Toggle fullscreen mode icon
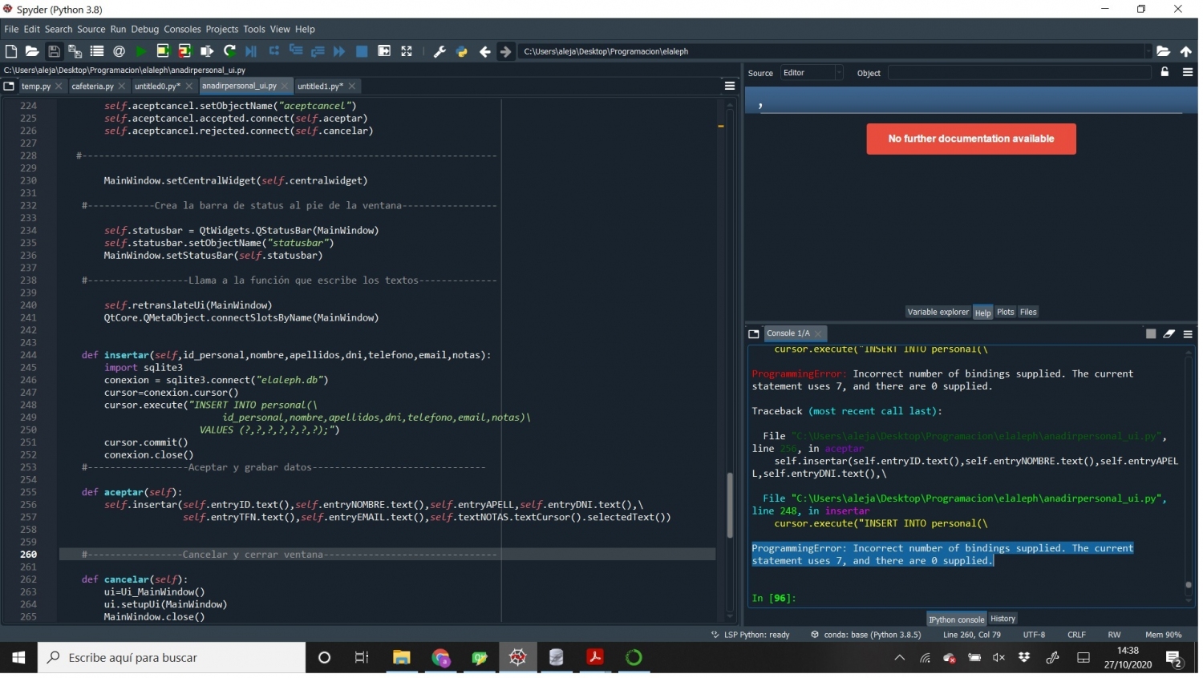The width and height of the screenshot is (1203, 678). 407,51
